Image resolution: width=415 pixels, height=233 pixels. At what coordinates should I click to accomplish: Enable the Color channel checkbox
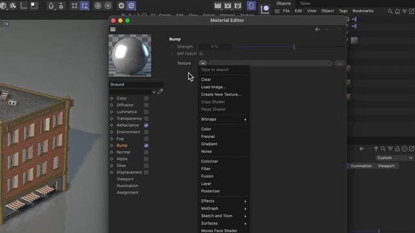coord(146,98)
